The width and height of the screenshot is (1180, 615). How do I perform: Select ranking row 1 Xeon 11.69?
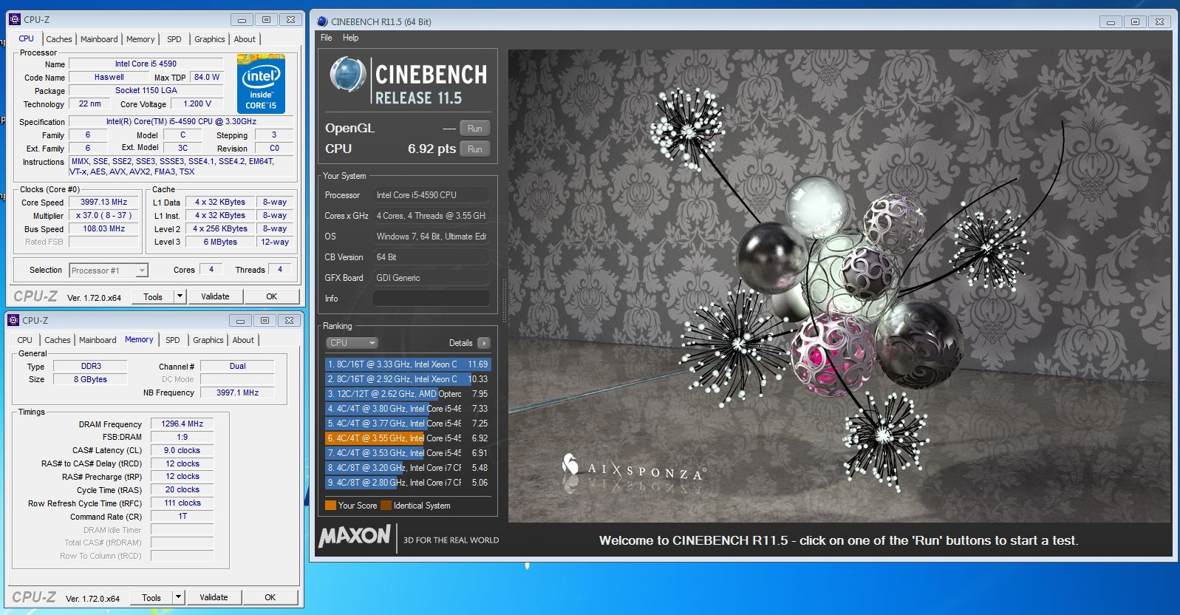(408, 364)
